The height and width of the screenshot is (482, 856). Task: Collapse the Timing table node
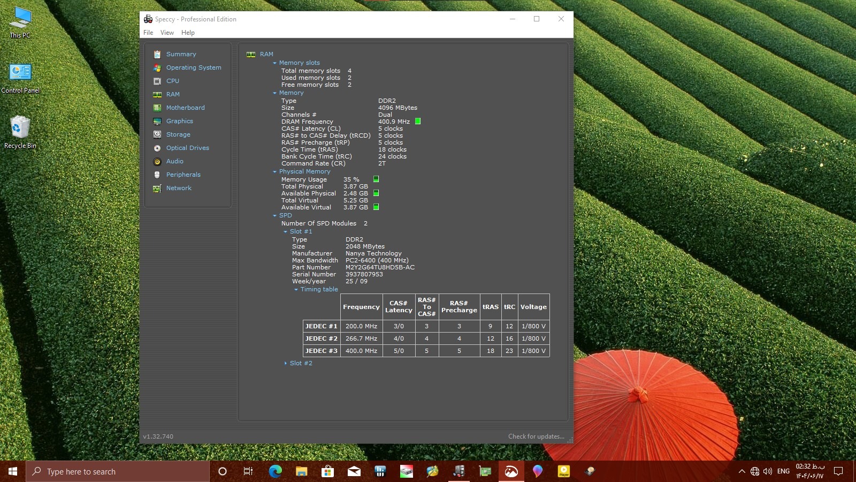pyautogui.click(x=296, y=290)
